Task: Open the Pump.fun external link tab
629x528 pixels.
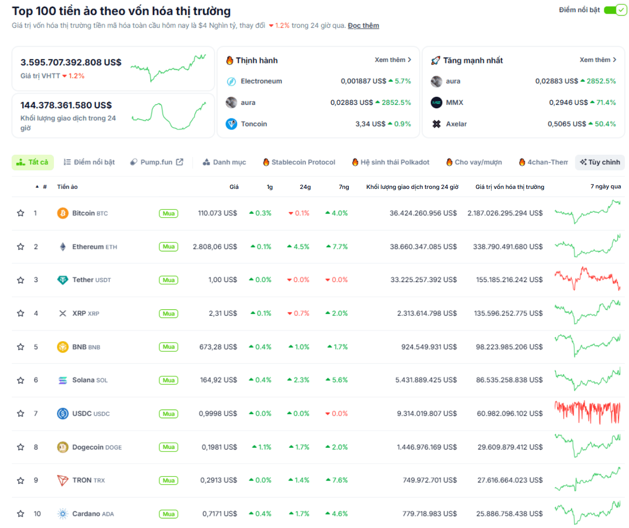Action: pyautogui.click(x=156, y=162)
